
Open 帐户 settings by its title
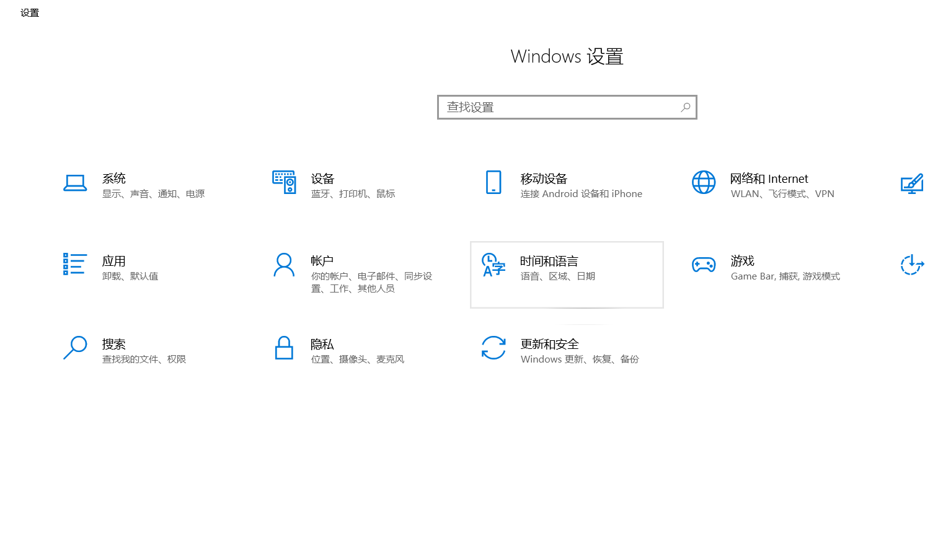[x=322, y=261]
